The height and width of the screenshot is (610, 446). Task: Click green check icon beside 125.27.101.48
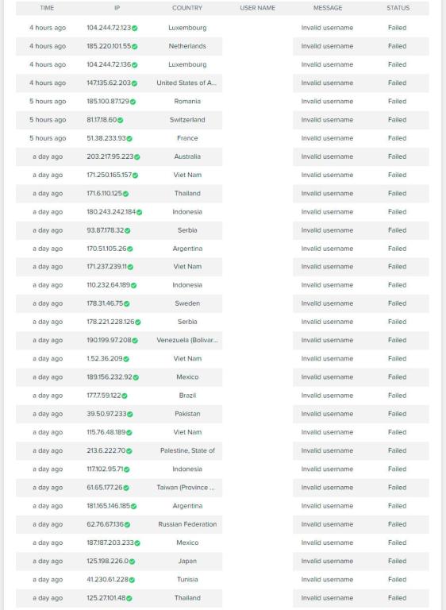pyautogui.click(x=129, y=598)
